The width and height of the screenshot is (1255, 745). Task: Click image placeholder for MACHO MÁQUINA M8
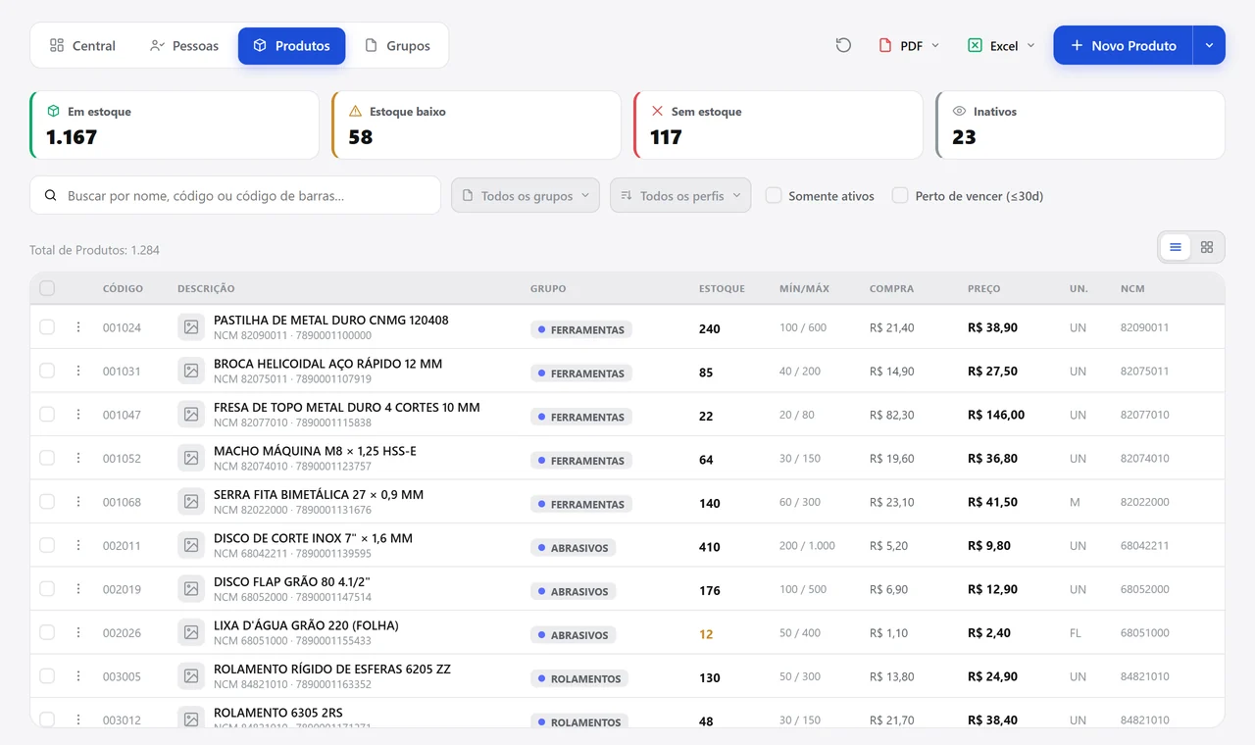[x=191, y=458]
